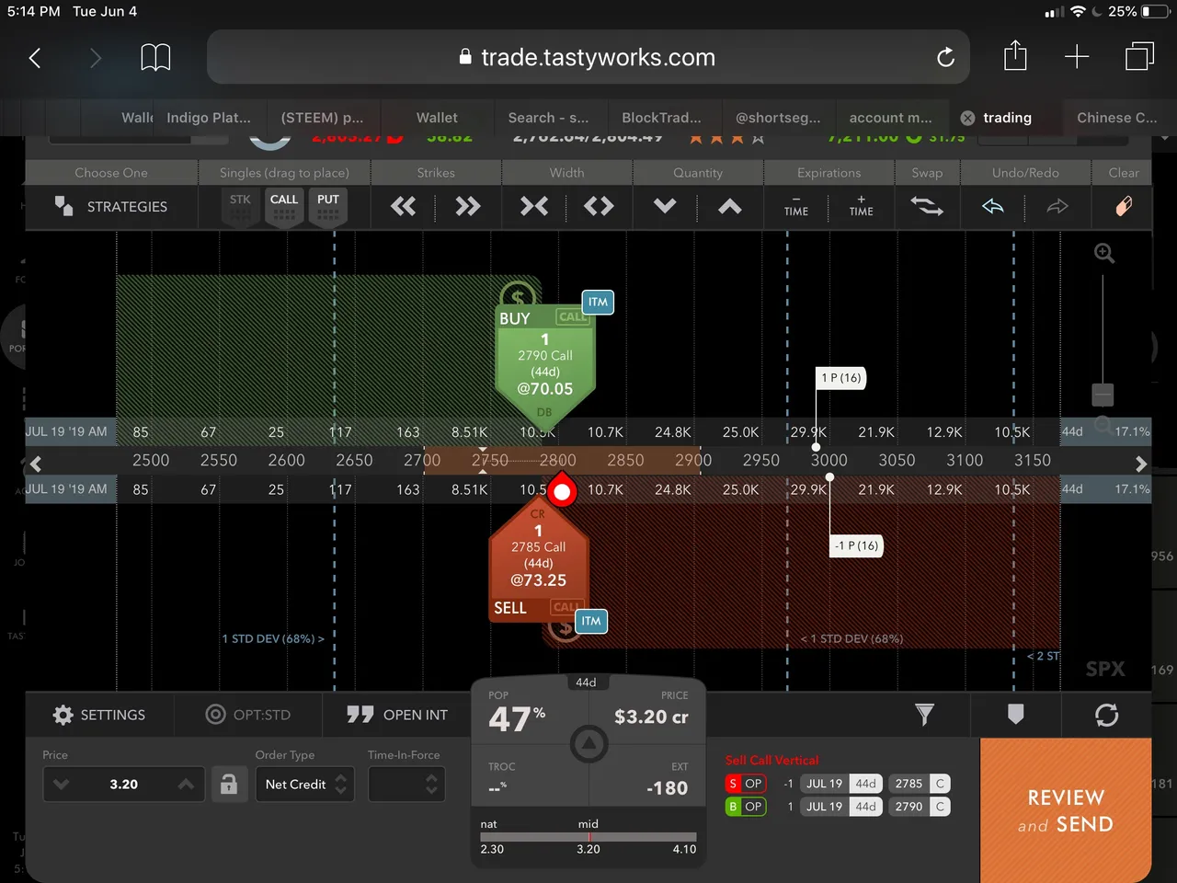Image resolution: width=1177 pixels, height=883 pixels.
Task: Clear the order with eraser icon
Action: [1124, 206]
